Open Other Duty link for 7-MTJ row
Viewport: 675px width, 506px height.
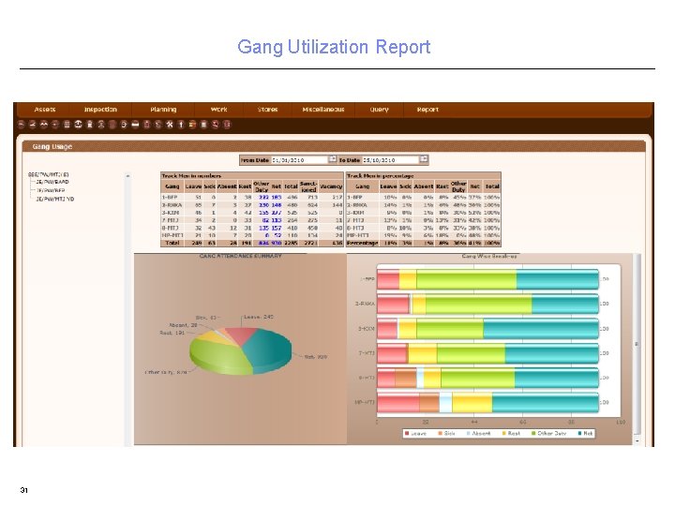click(265, 220)
